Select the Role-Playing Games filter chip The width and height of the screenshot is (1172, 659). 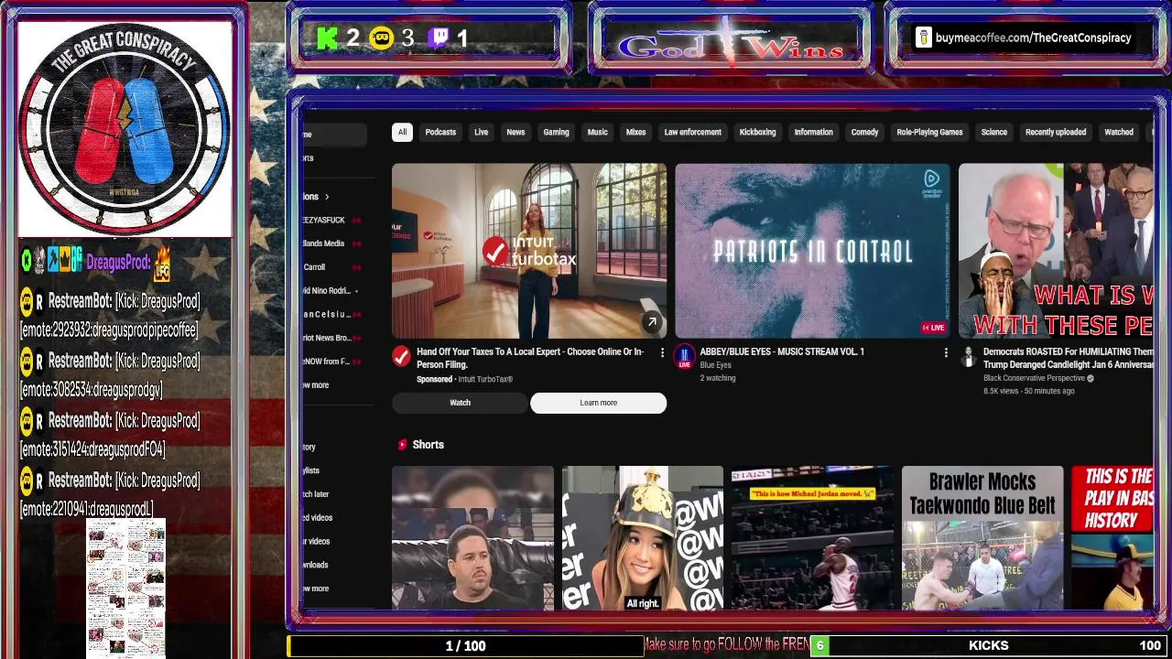929,132
